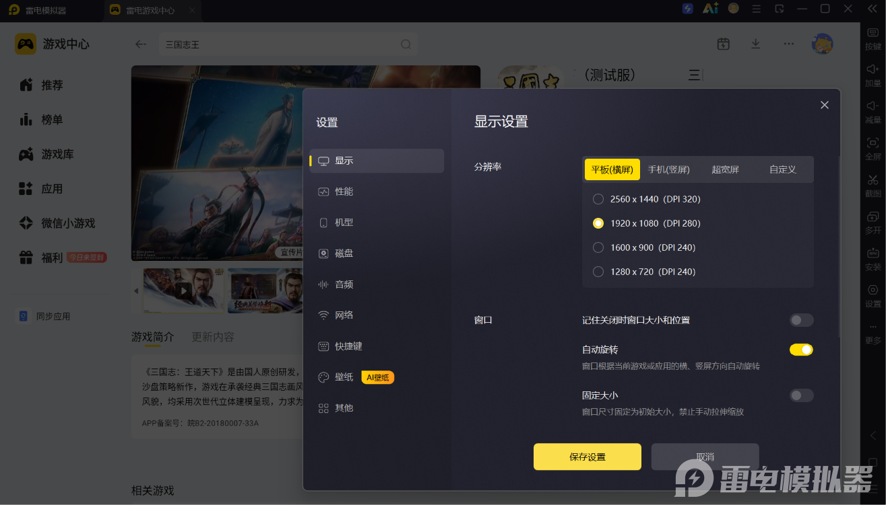Viewport: 886px width, 505px height.
Task: Switch to the 游戏简介 tab
Action: 153,337
